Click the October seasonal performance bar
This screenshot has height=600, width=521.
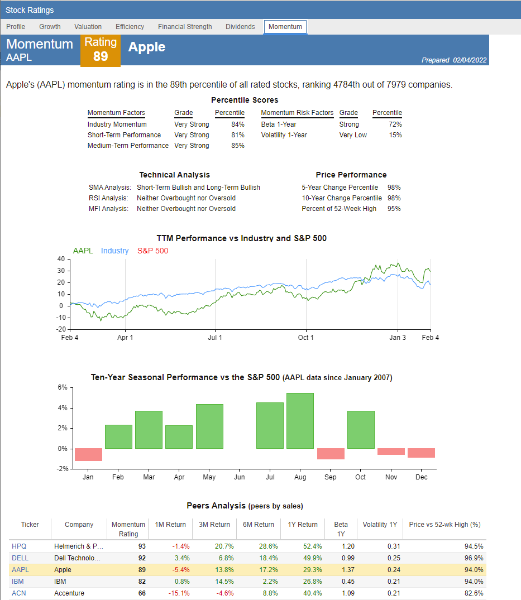click(361, 430)
